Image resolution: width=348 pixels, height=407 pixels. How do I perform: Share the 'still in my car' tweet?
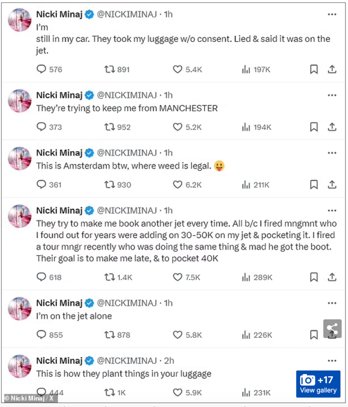(x=332, y=70)
